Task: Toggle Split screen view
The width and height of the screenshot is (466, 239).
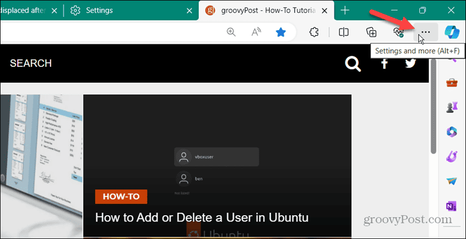Action: [344, 32]
